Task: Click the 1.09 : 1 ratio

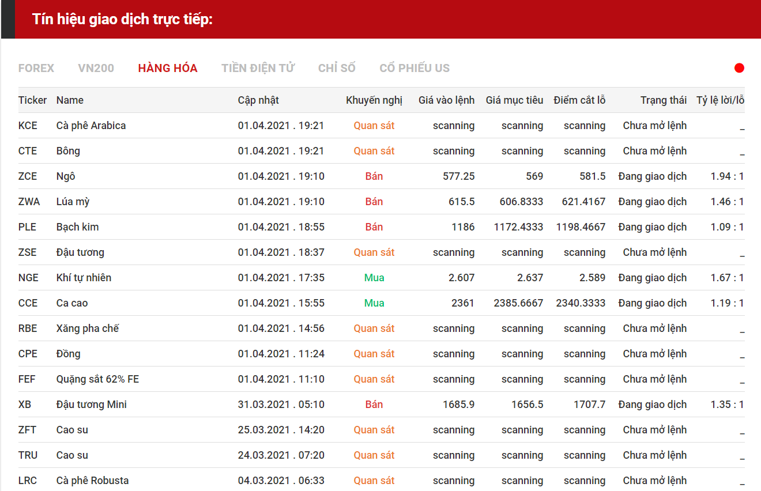Action: point(727,227)
